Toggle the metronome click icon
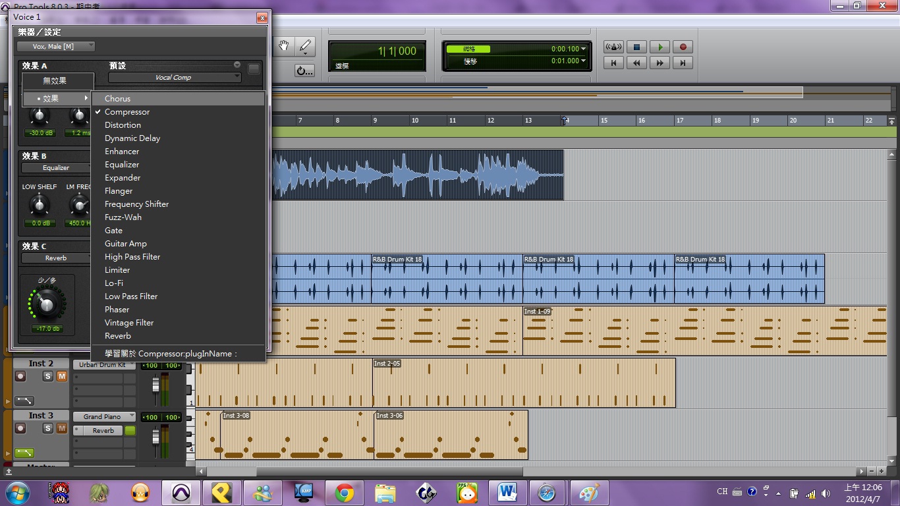Screen dimensions: 900x506 pos(613,47)
